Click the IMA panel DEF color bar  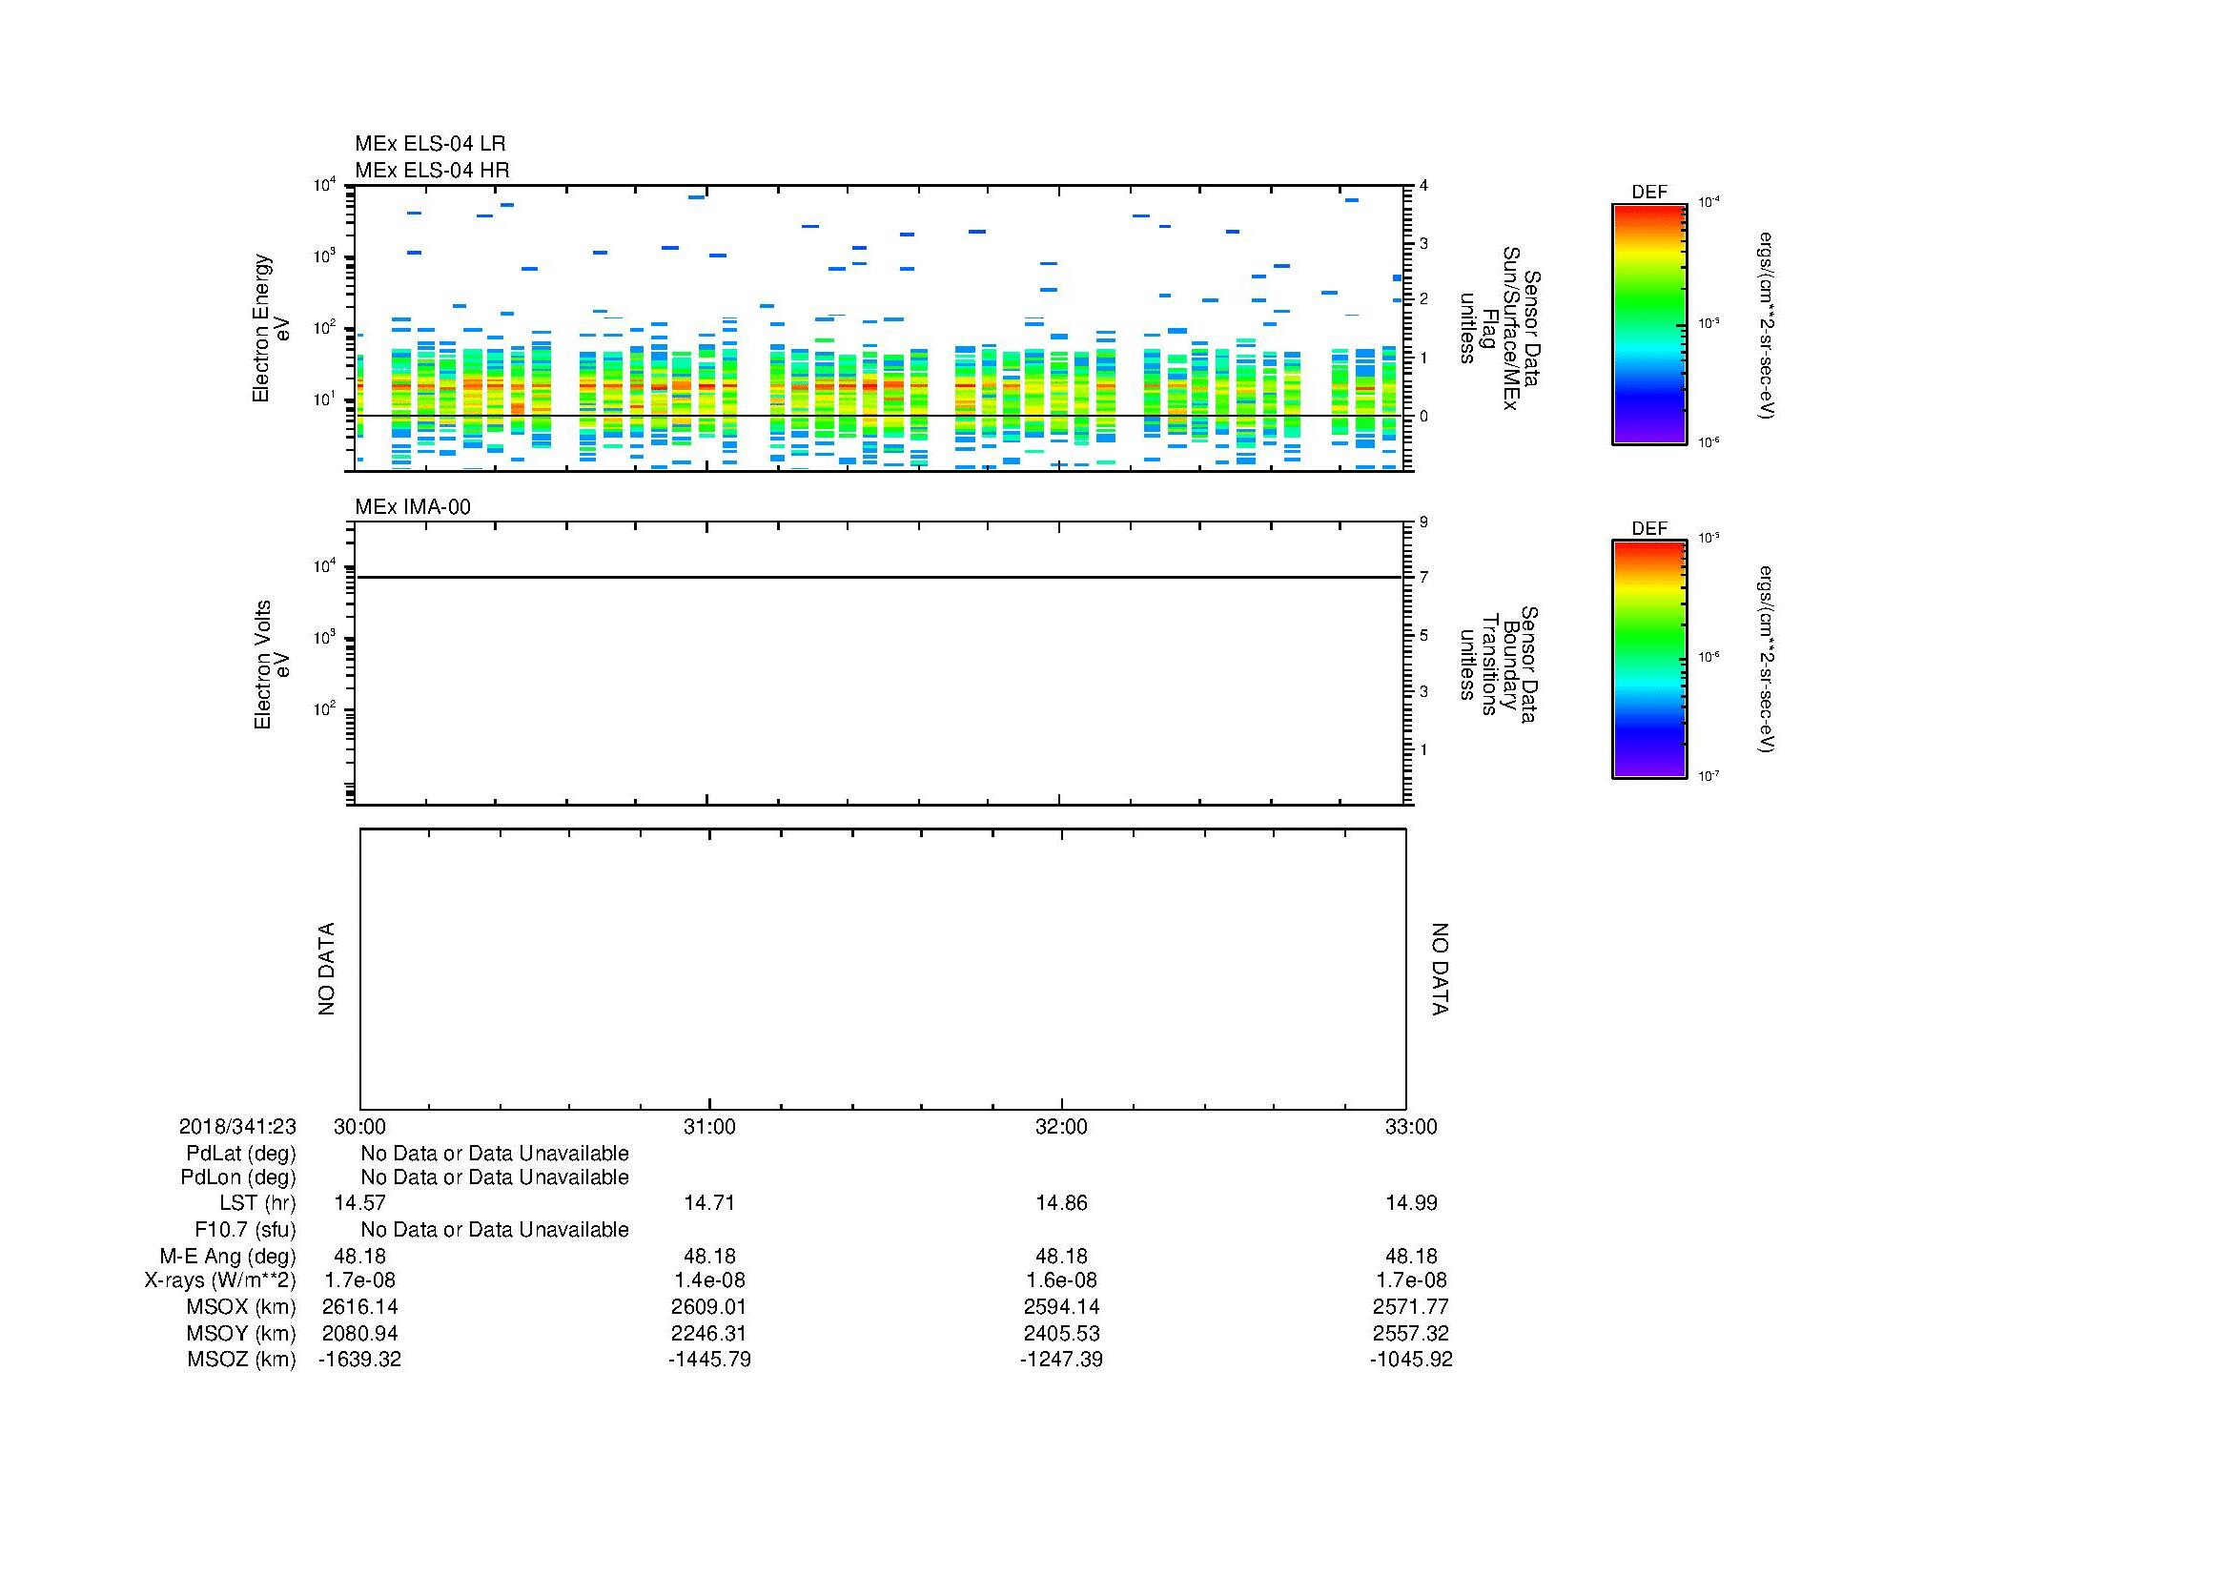(x=1648, y=660)
